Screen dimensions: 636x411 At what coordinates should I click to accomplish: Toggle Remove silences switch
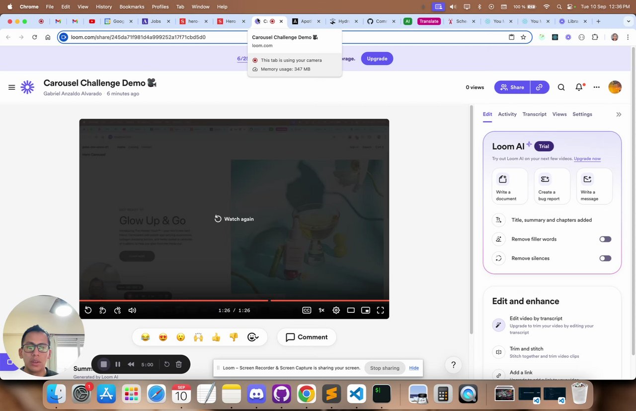[x=605, y=258]
